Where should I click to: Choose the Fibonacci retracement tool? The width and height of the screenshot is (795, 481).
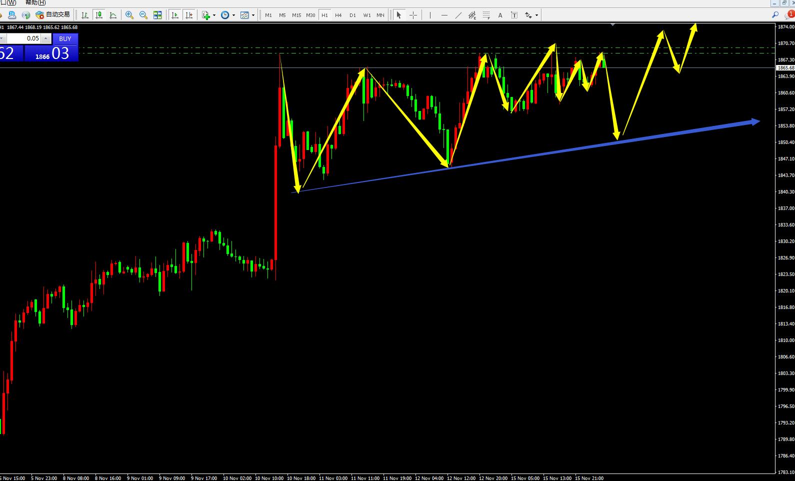(x=486, y=15)
